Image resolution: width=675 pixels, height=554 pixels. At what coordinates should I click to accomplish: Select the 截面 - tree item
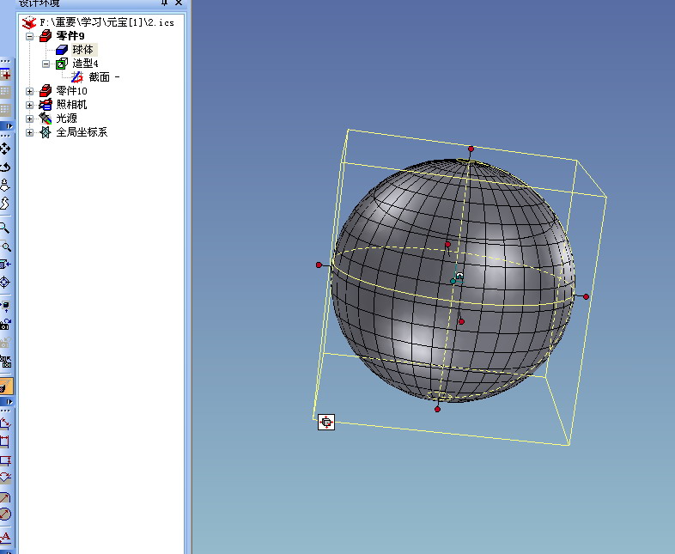click(104, 77)
